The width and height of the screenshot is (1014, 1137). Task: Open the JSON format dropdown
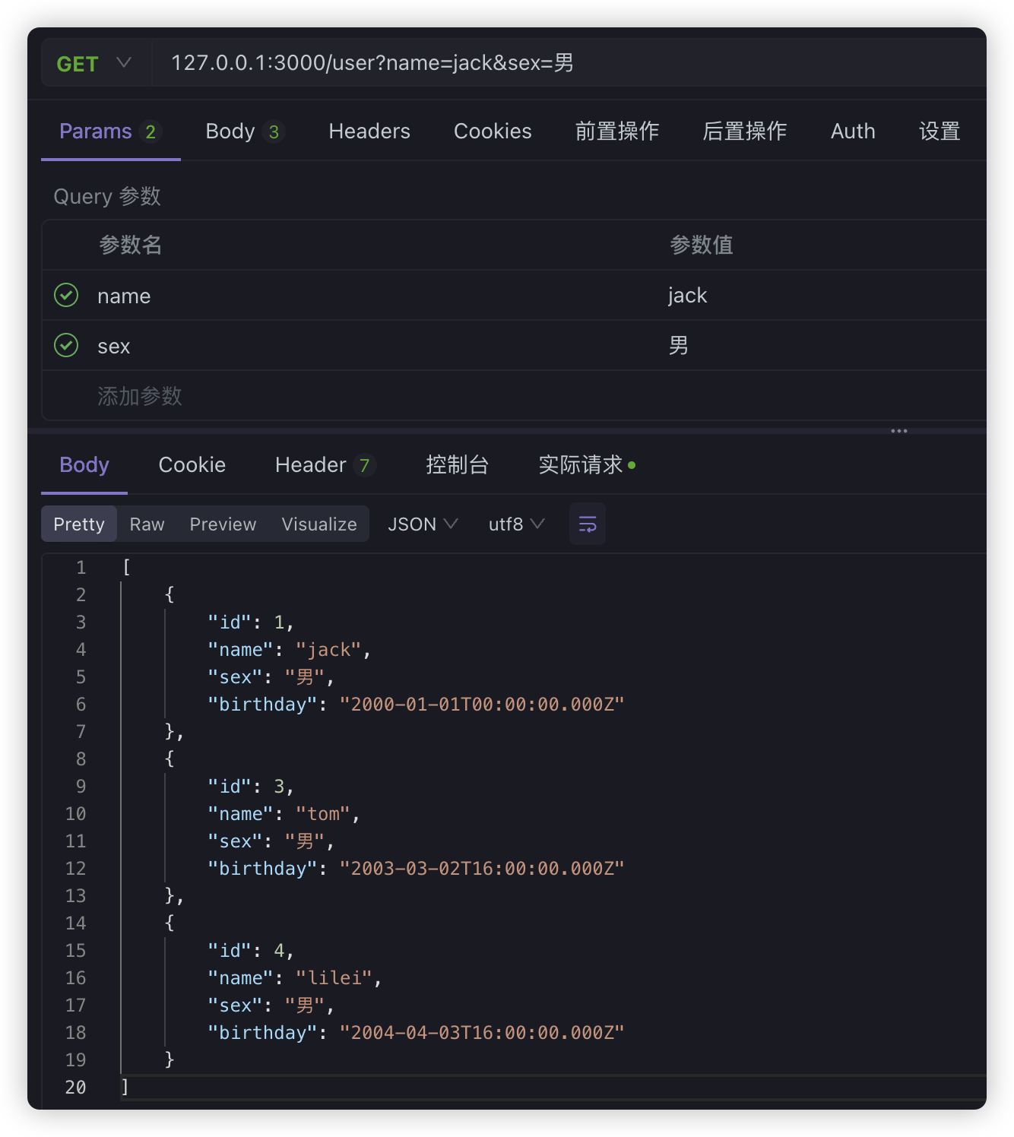point(423,524)
